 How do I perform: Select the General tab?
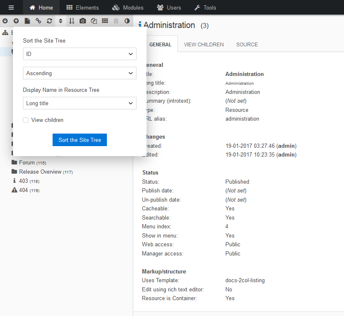coord(160,45)
